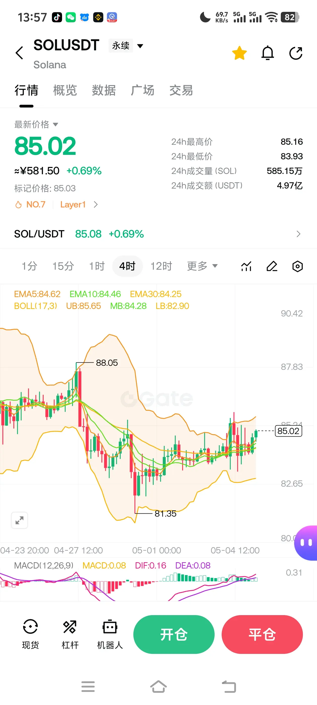Switch to the 行情 tab

[26, 90]
